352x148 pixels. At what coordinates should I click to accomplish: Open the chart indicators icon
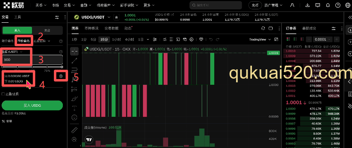[x=164, y=39]
